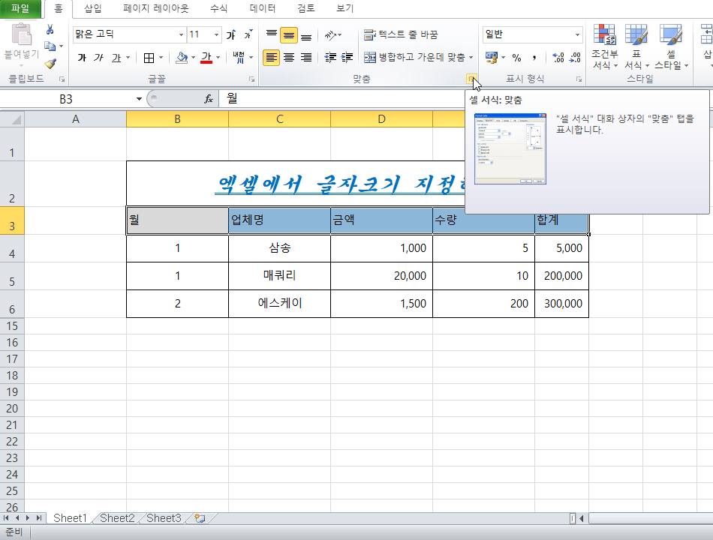Toggle top vertical align
Screen dimensions: 713x540
(272, 35)
